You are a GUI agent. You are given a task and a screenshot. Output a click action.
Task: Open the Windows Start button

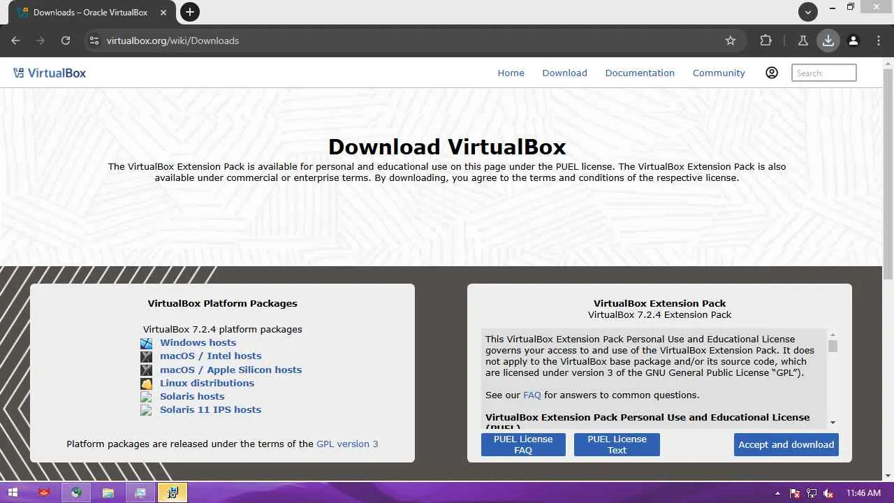click(x=13, y=493)
